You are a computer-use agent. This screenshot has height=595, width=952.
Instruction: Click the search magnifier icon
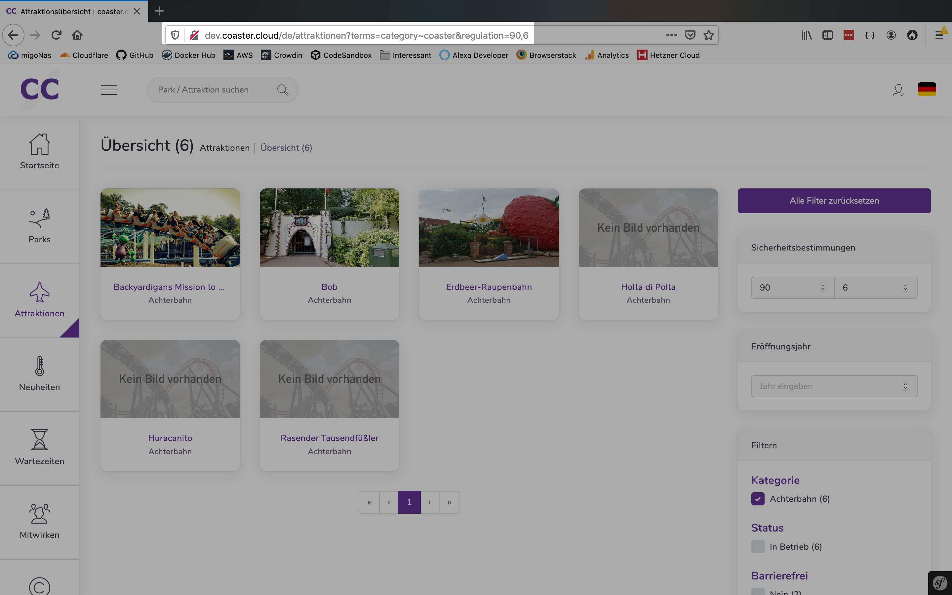pos(282,90)
